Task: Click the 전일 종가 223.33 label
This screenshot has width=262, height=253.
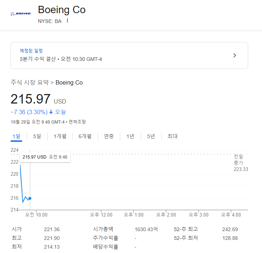Action: coord(241,163)
